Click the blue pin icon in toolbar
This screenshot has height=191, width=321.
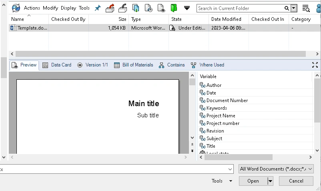[98, 8]
